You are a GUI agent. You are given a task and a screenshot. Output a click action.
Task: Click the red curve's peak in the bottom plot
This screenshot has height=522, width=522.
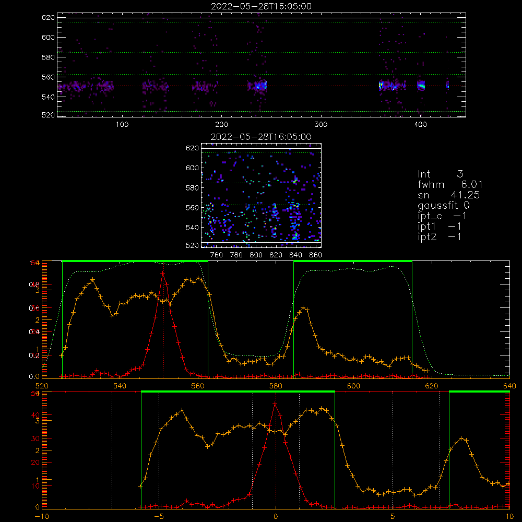pos(275,404)
